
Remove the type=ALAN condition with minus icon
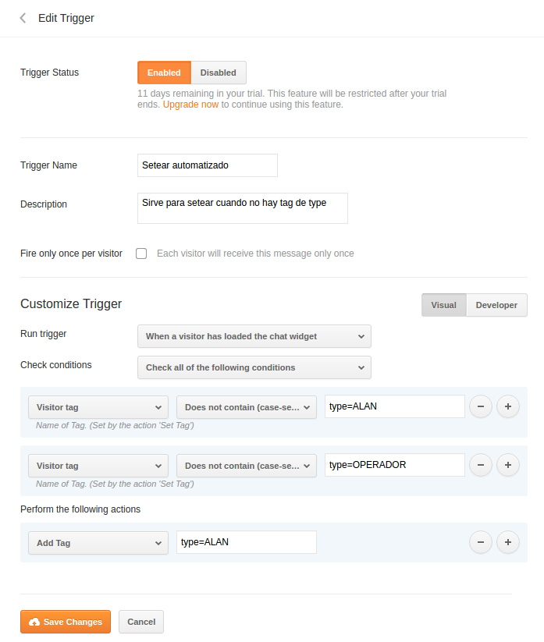click(480, 406)
